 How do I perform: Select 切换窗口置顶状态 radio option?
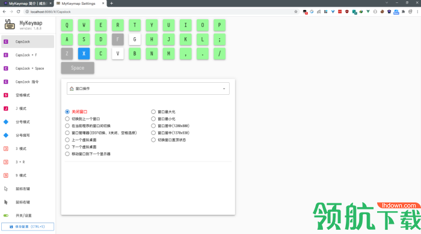pyautogui.click(x=153, y=140)
